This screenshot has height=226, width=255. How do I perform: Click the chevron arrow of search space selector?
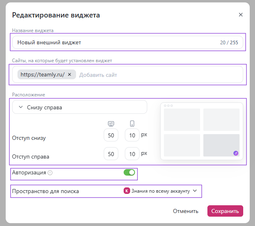(x=195, y=191)
